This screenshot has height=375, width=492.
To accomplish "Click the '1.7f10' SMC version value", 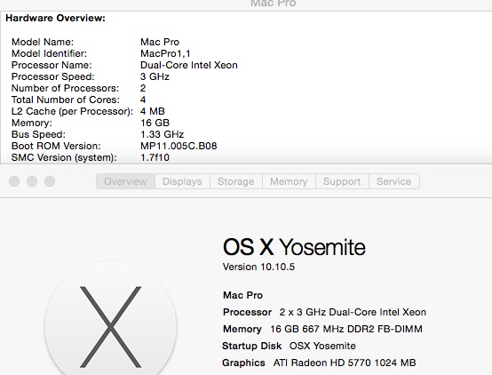I will pos(155,157).
